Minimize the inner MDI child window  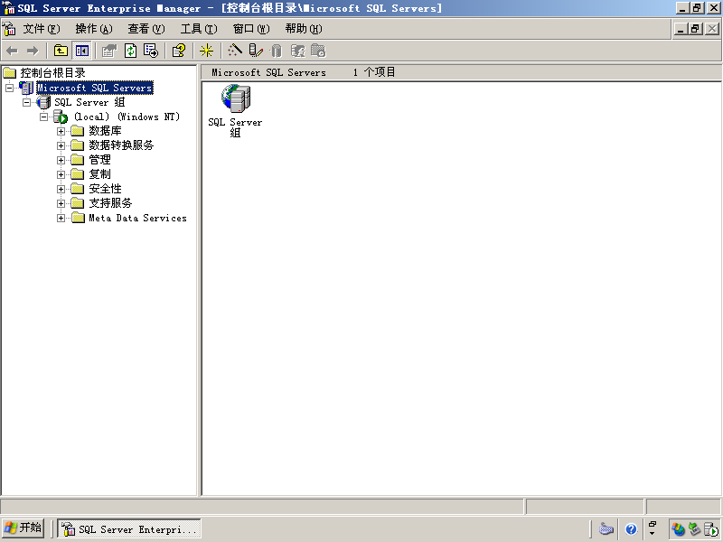pos(681,29)
